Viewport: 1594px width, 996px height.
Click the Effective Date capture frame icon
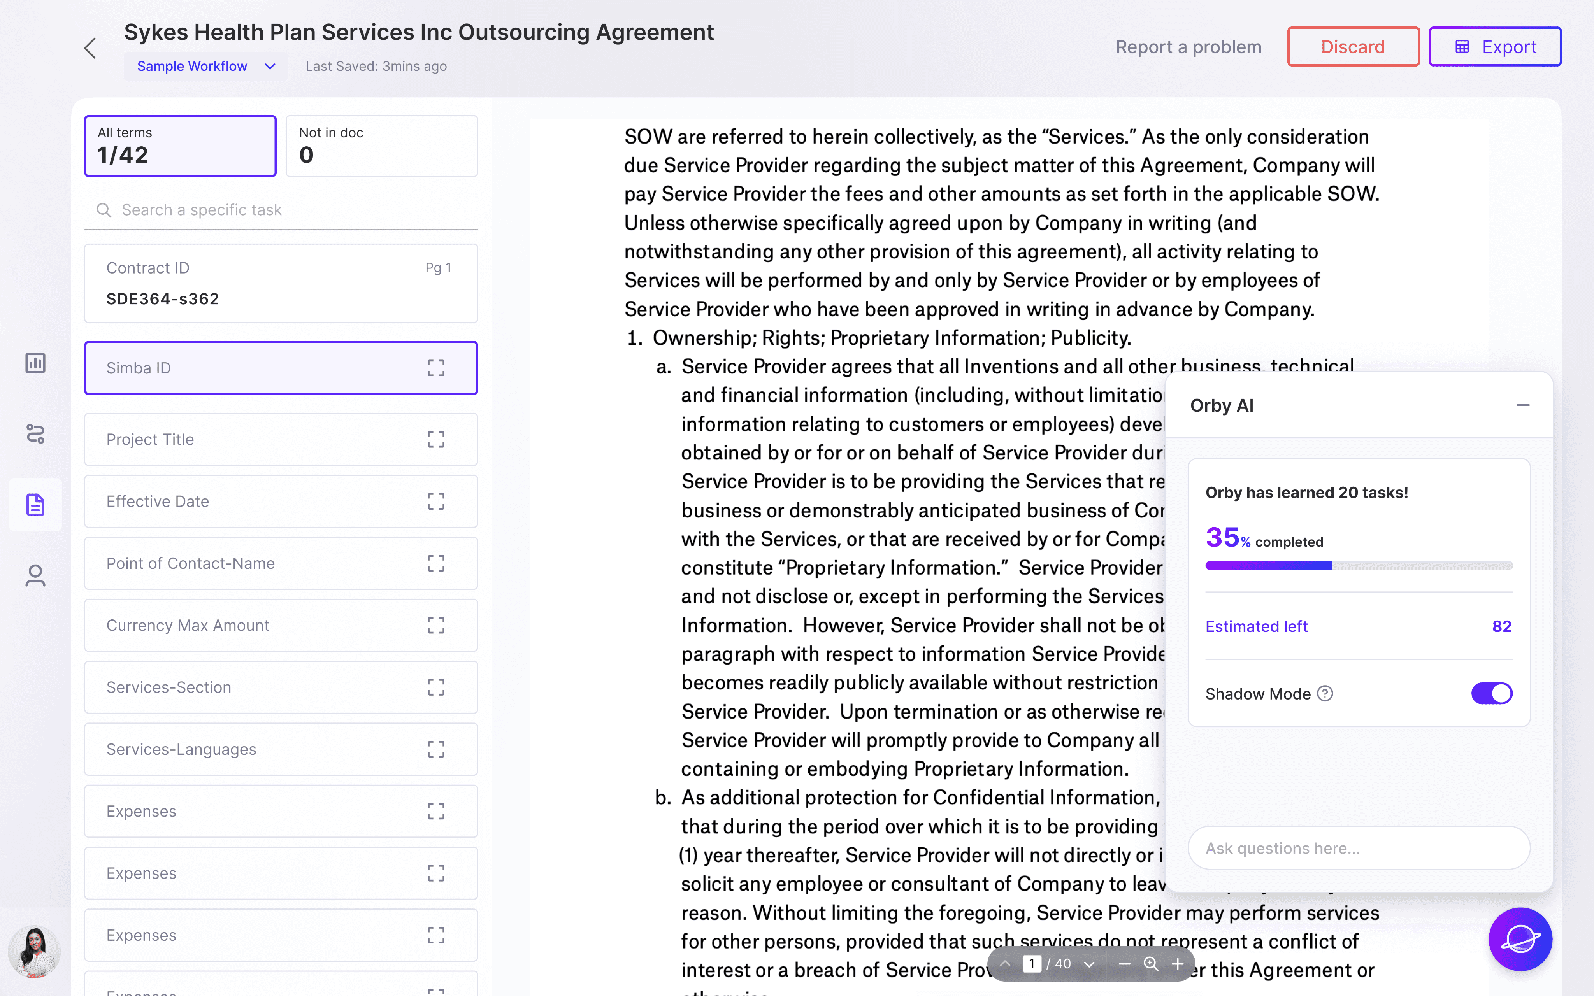pos(435,501)
